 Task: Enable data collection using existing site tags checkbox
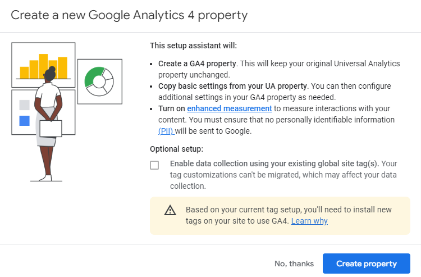coord(154,165)
